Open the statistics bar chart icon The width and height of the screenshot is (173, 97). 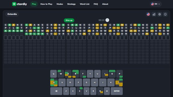point(154,14)
